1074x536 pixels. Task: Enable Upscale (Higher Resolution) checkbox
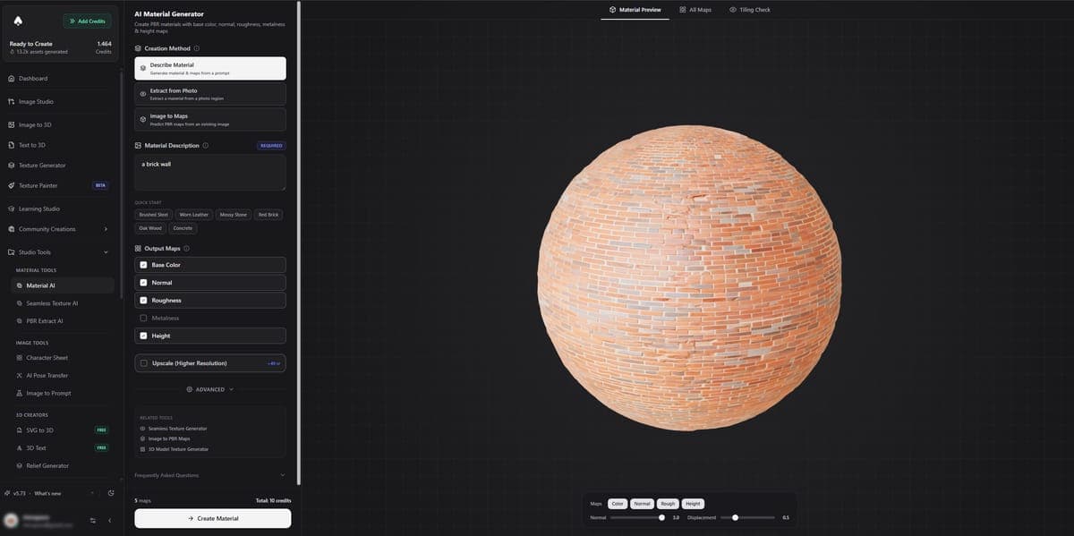coord(143,363)
